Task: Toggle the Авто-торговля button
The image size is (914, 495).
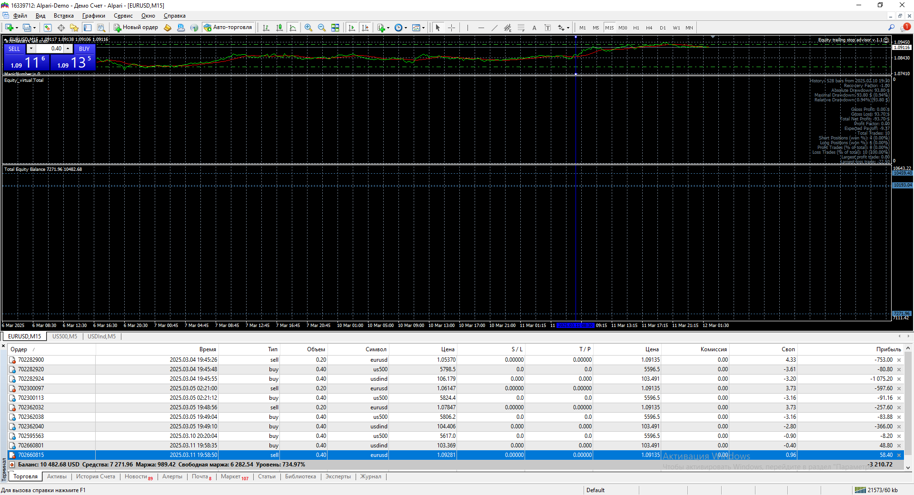Action: [x=228, y=28]
